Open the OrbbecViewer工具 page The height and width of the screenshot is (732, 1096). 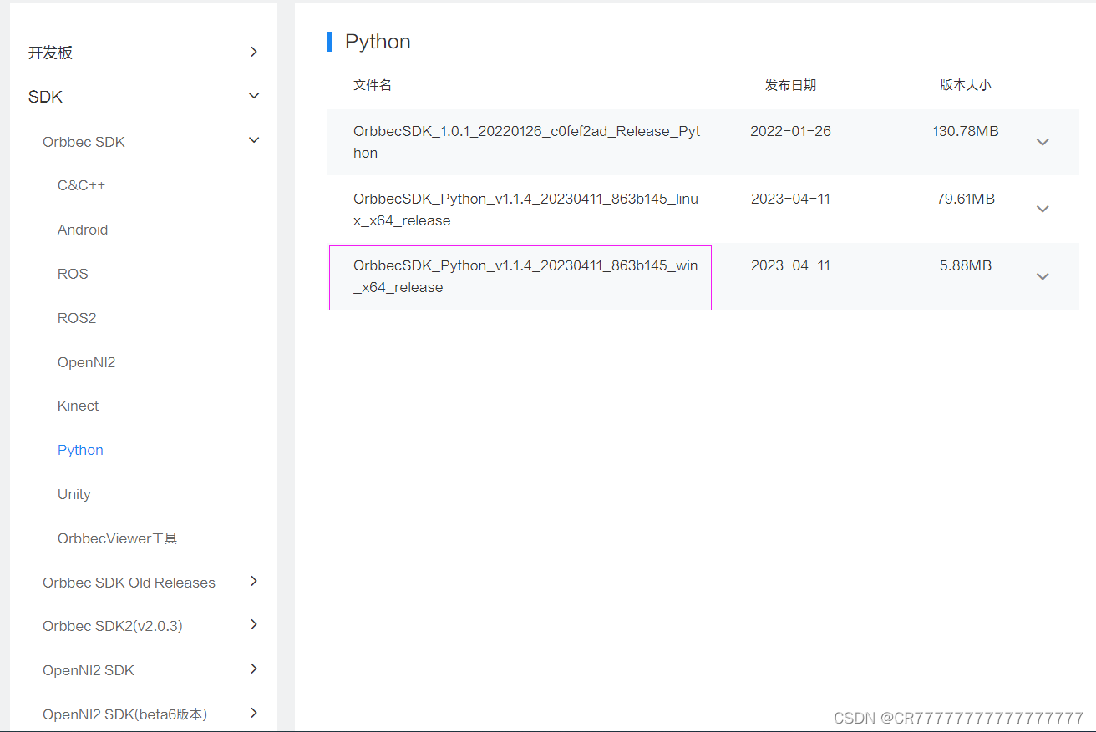117,538
